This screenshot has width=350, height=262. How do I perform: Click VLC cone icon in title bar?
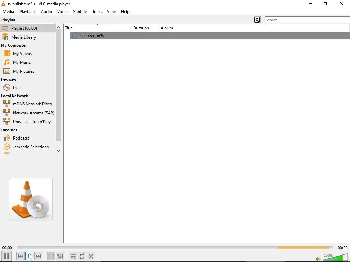3,4
